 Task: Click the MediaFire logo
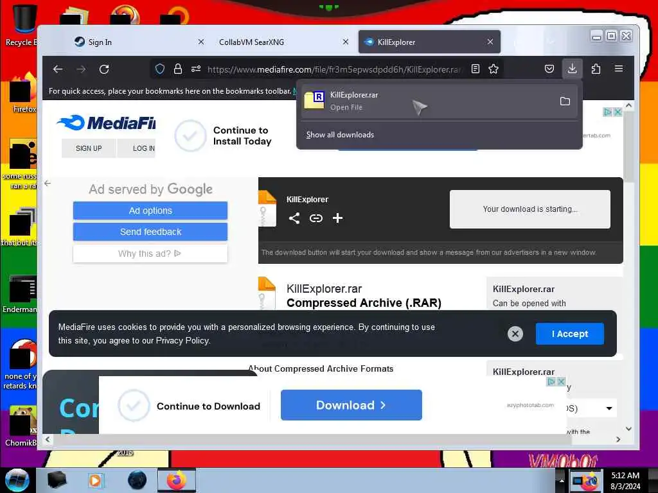(106, 123)
